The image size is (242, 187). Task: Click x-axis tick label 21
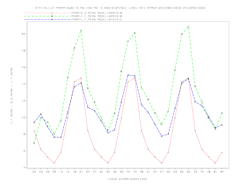(x=81, y=172)
